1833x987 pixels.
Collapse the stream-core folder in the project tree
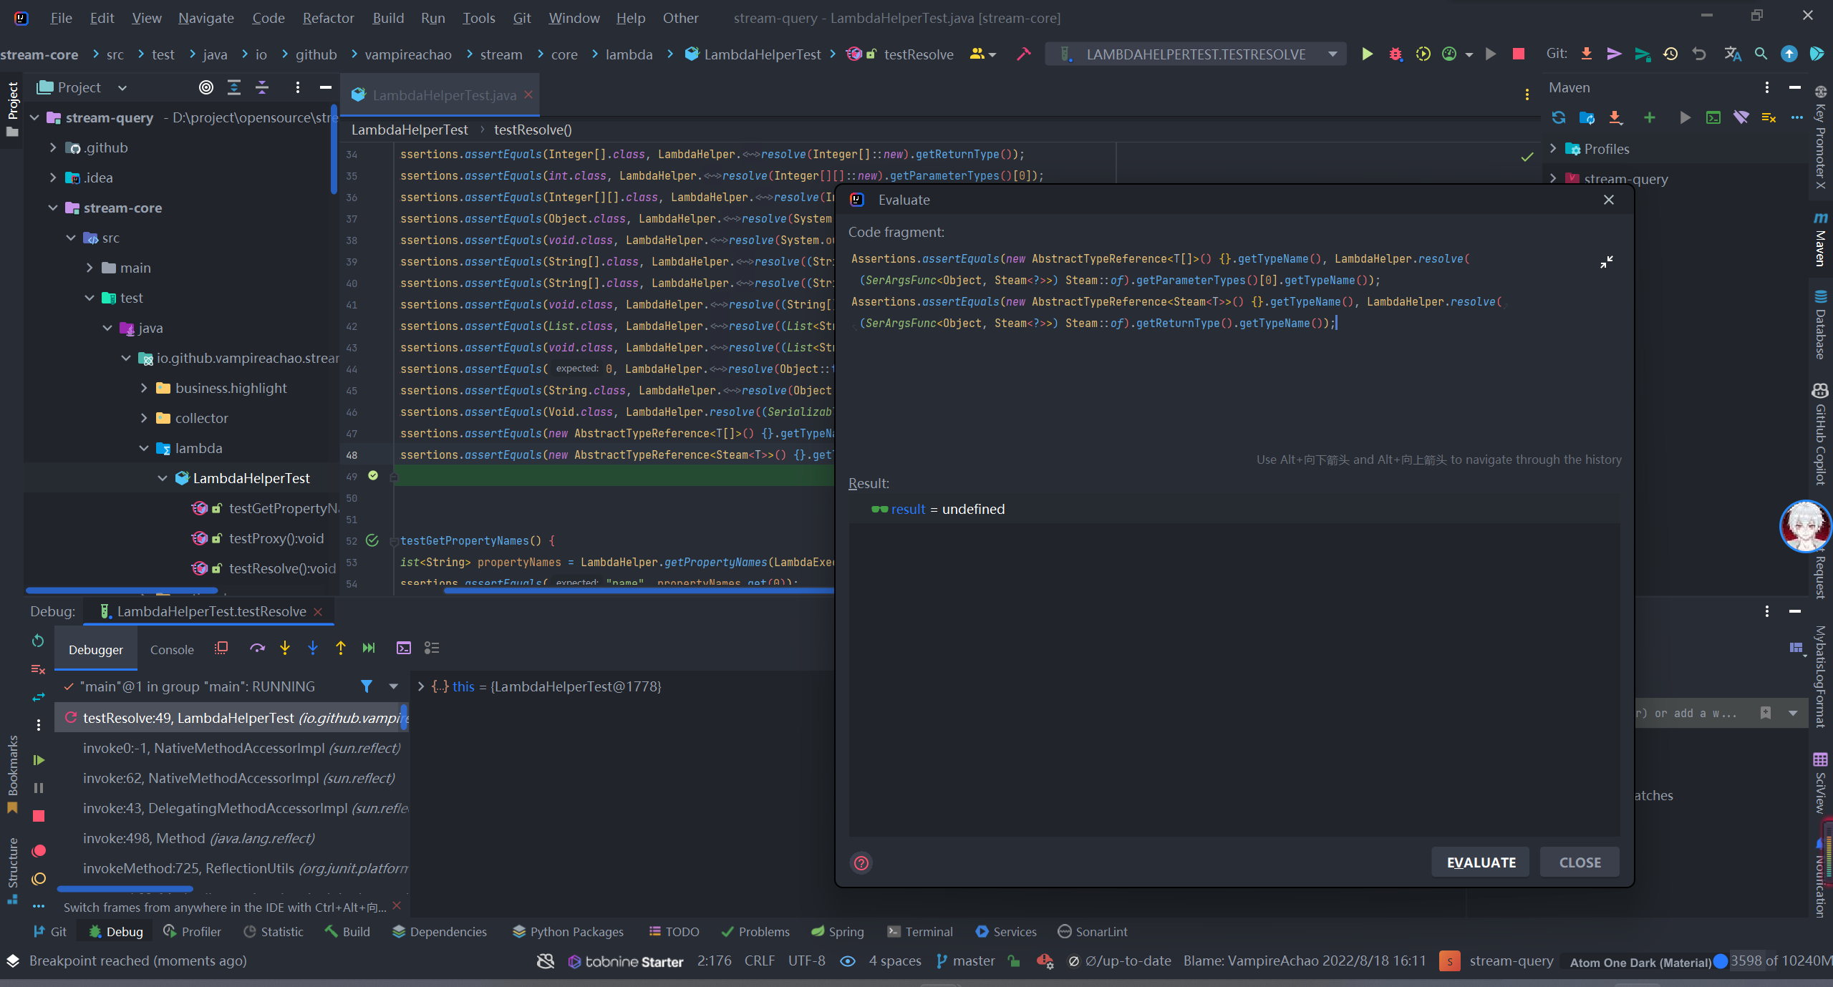tap(54, 208)
